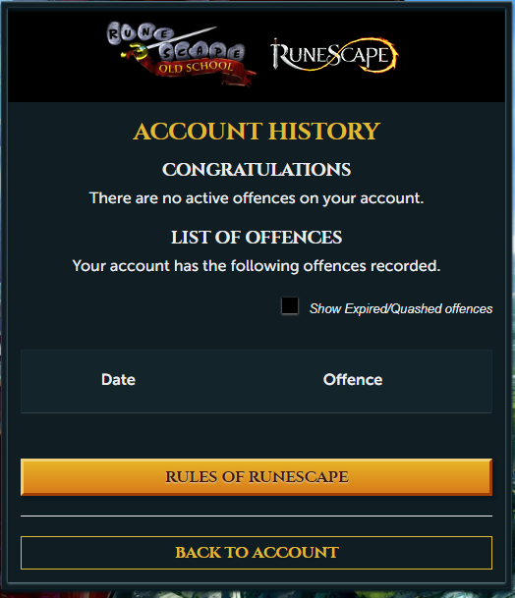Click the RuneScape flaming logo
This screenshot has height=598, width=515.
[333, 55]
